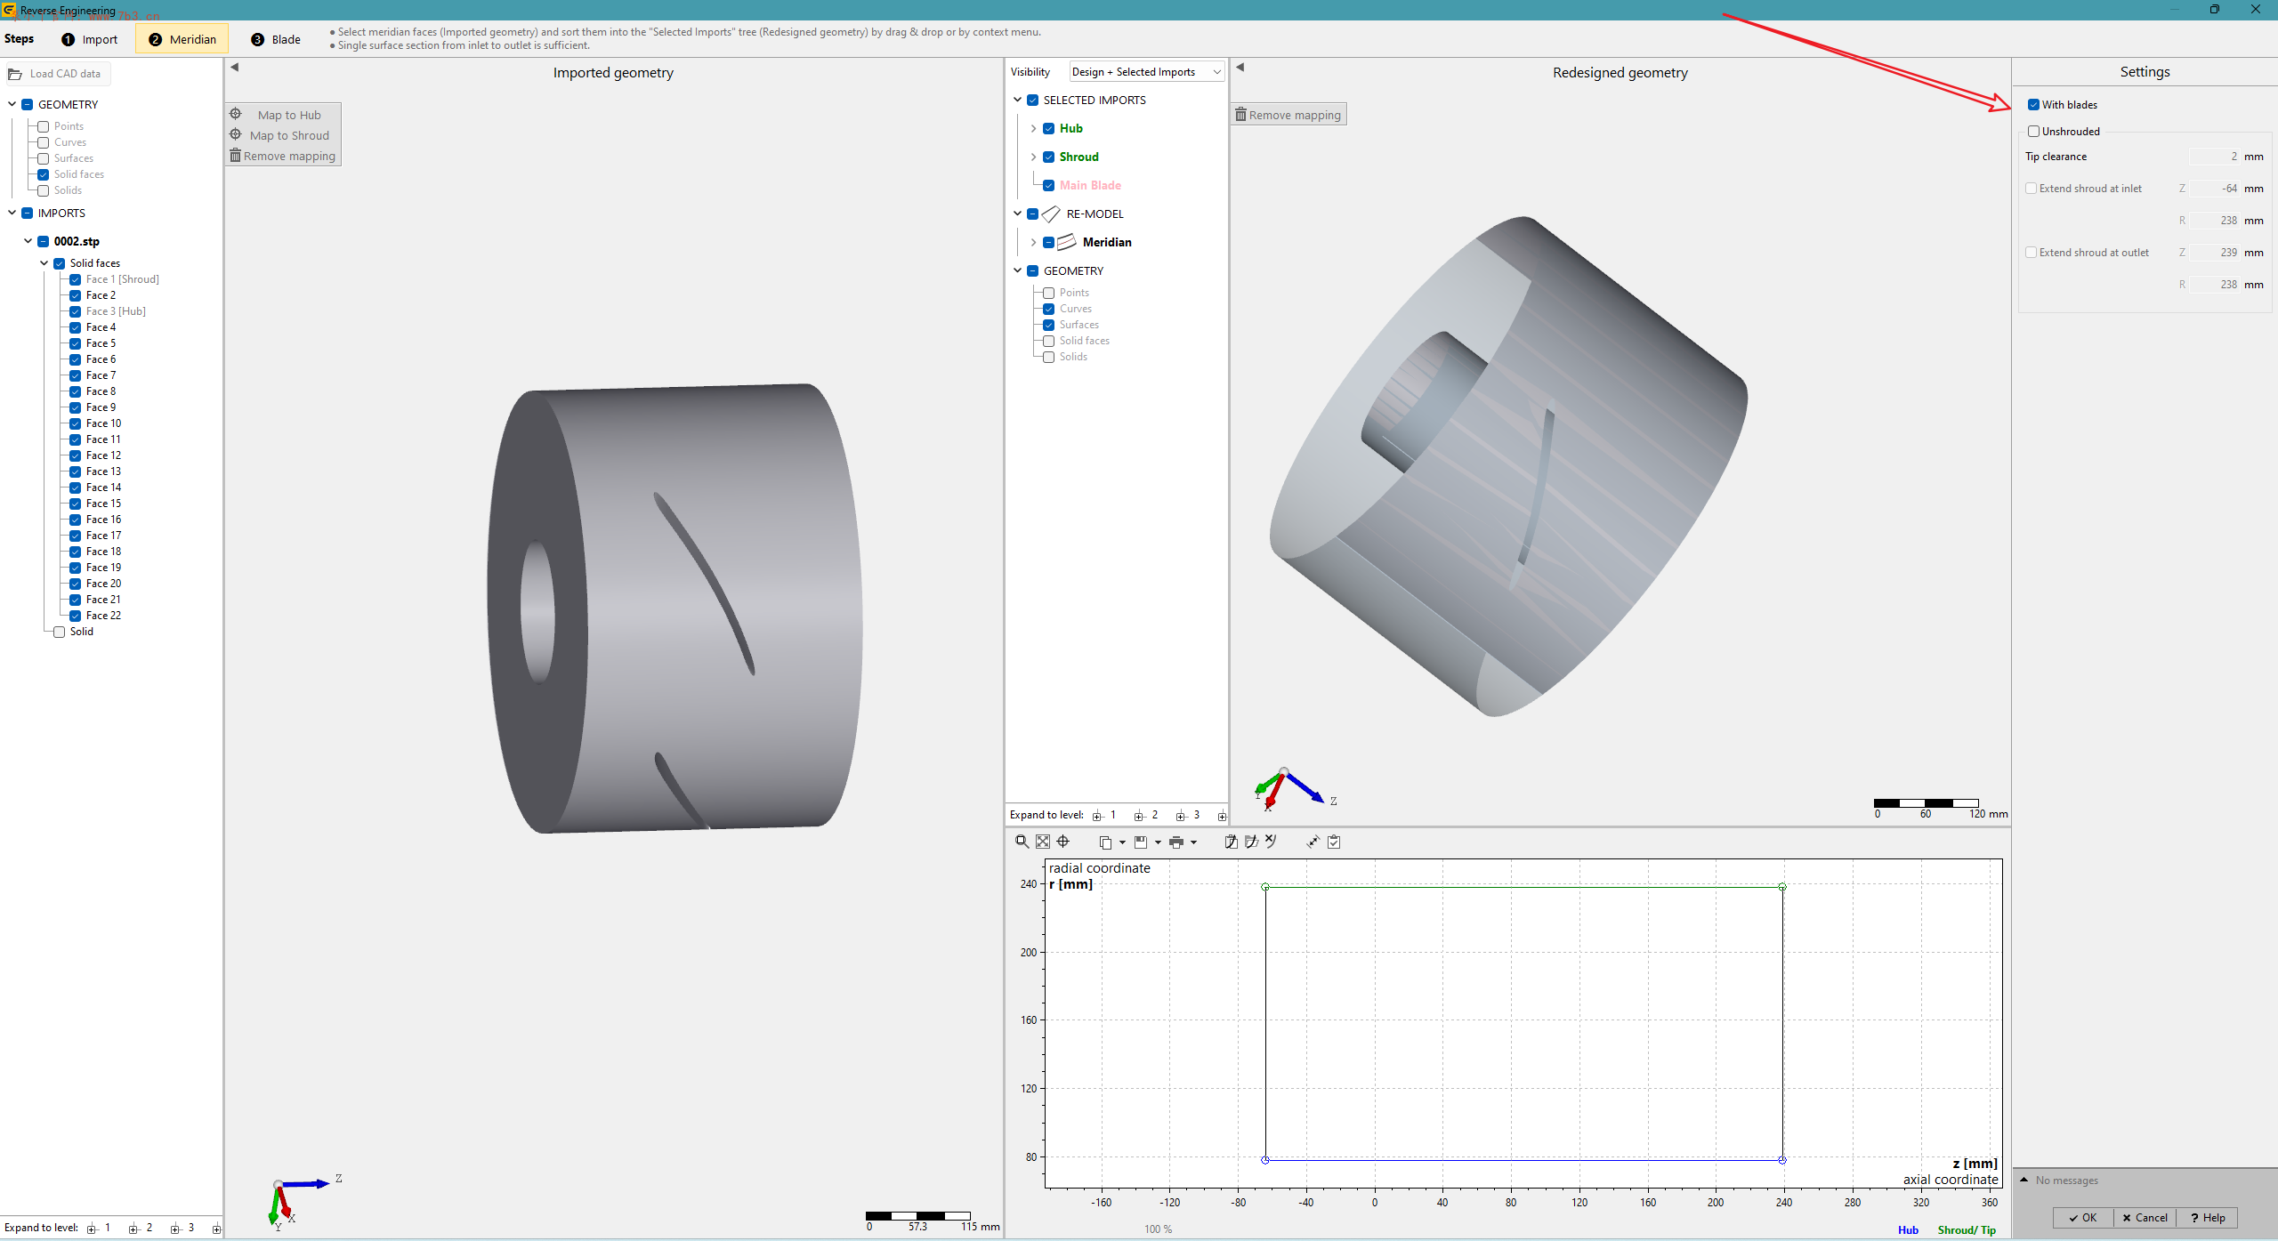The width and height of the screenshot is (2278, 1241).
Task: Click the print diagram icon
Action: click(1176, 842)
